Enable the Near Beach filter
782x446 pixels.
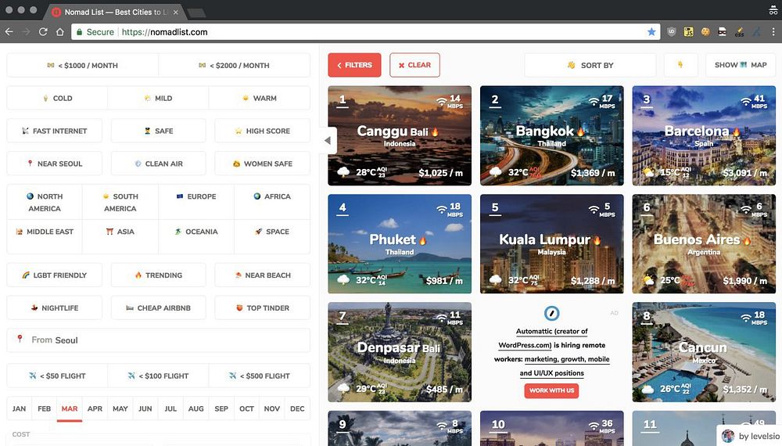pos(262,275)
